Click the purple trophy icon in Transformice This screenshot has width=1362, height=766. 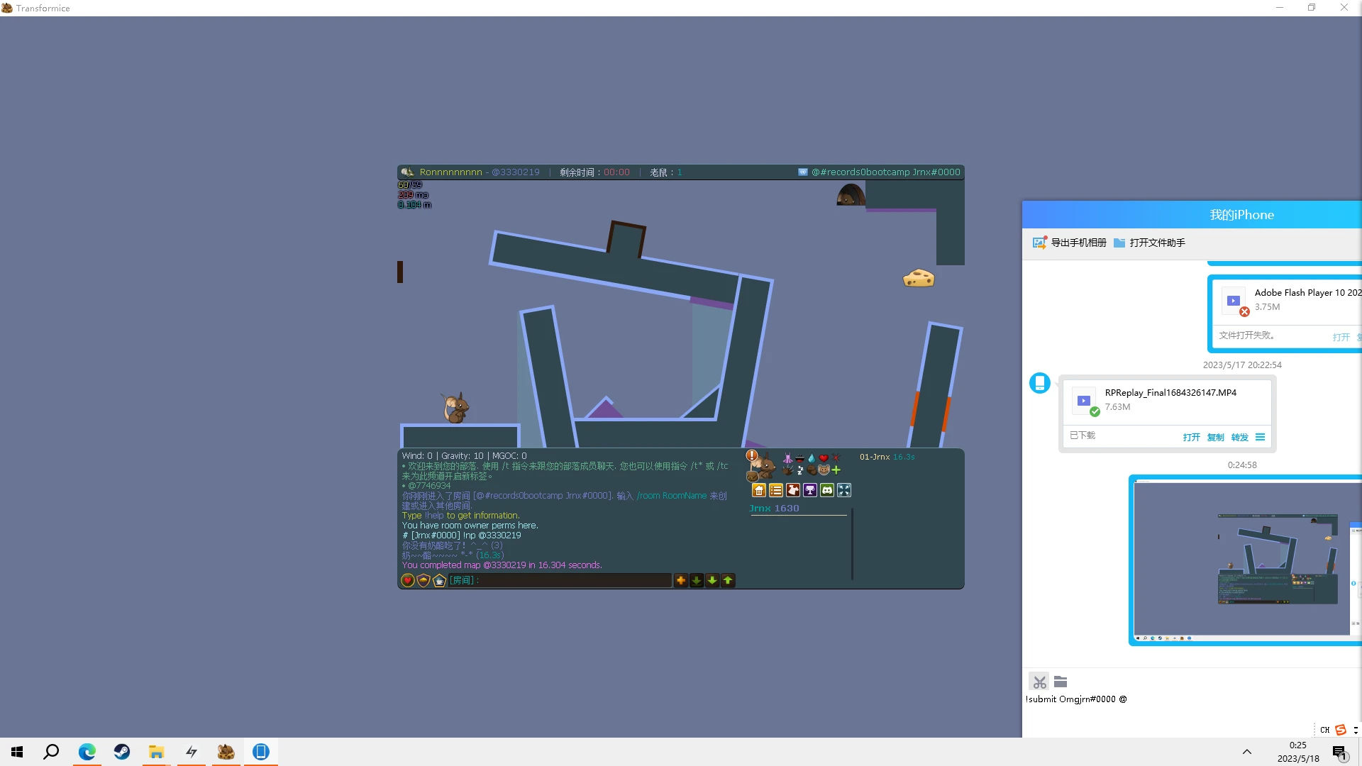point(810,490)
